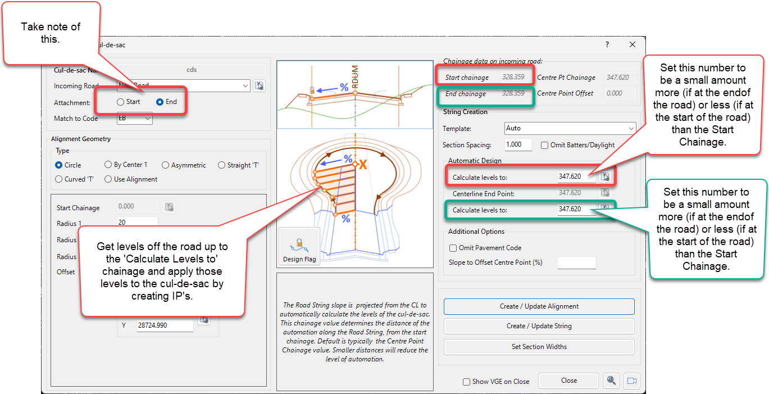Click the Slope to Offset Centre Point field

[576, 262]
